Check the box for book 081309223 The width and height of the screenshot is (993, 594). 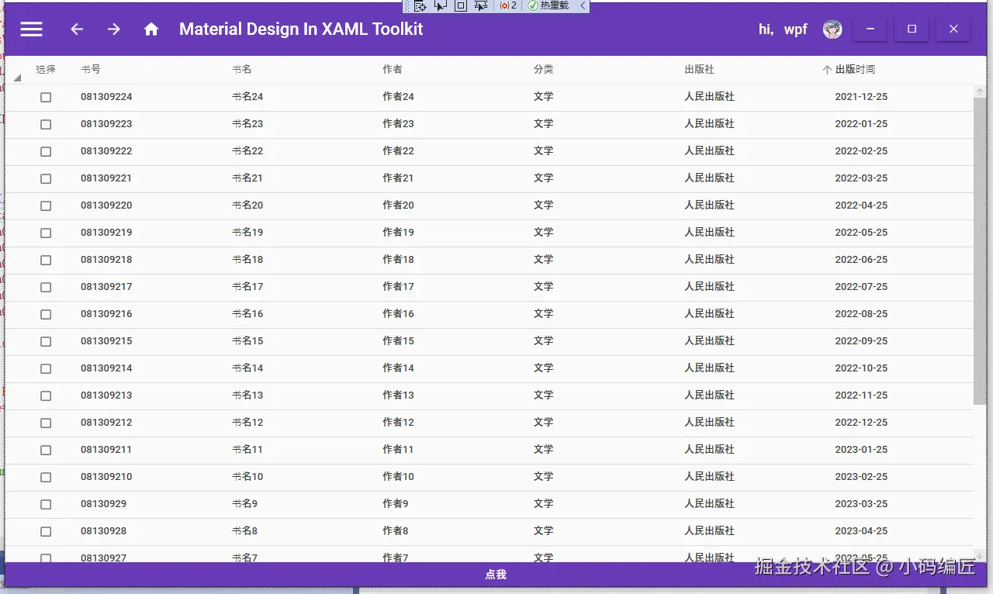coord(46,124)
